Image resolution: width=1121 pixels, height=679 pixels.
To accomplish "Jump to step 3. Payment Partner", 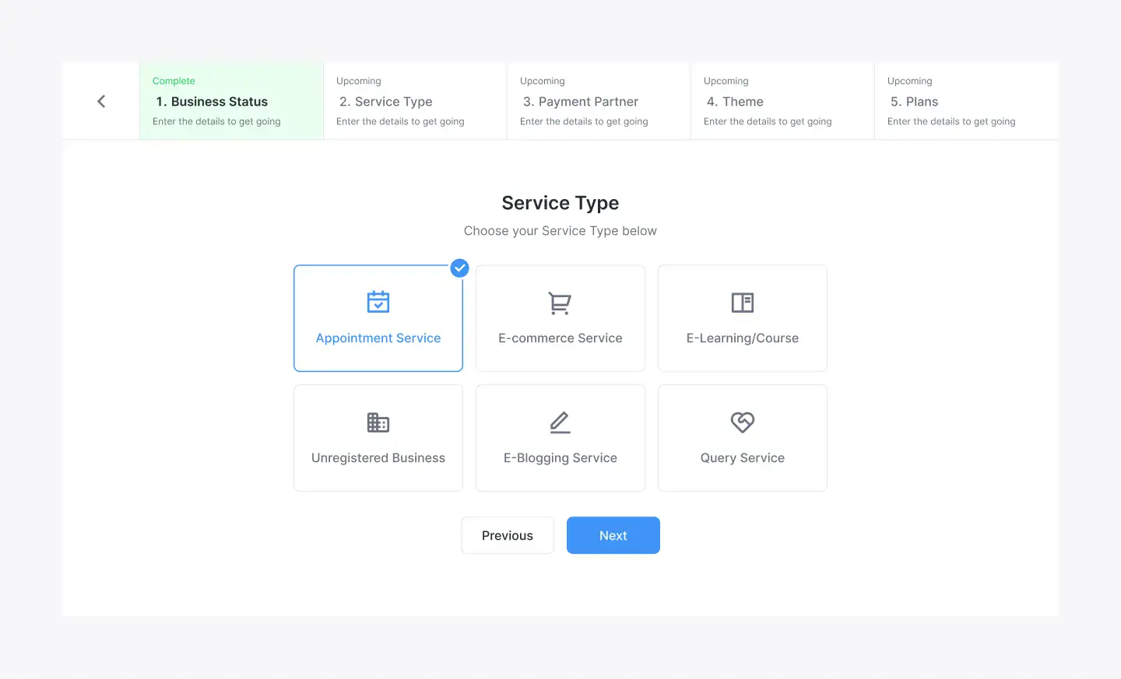I will click(x=599, y=101).
